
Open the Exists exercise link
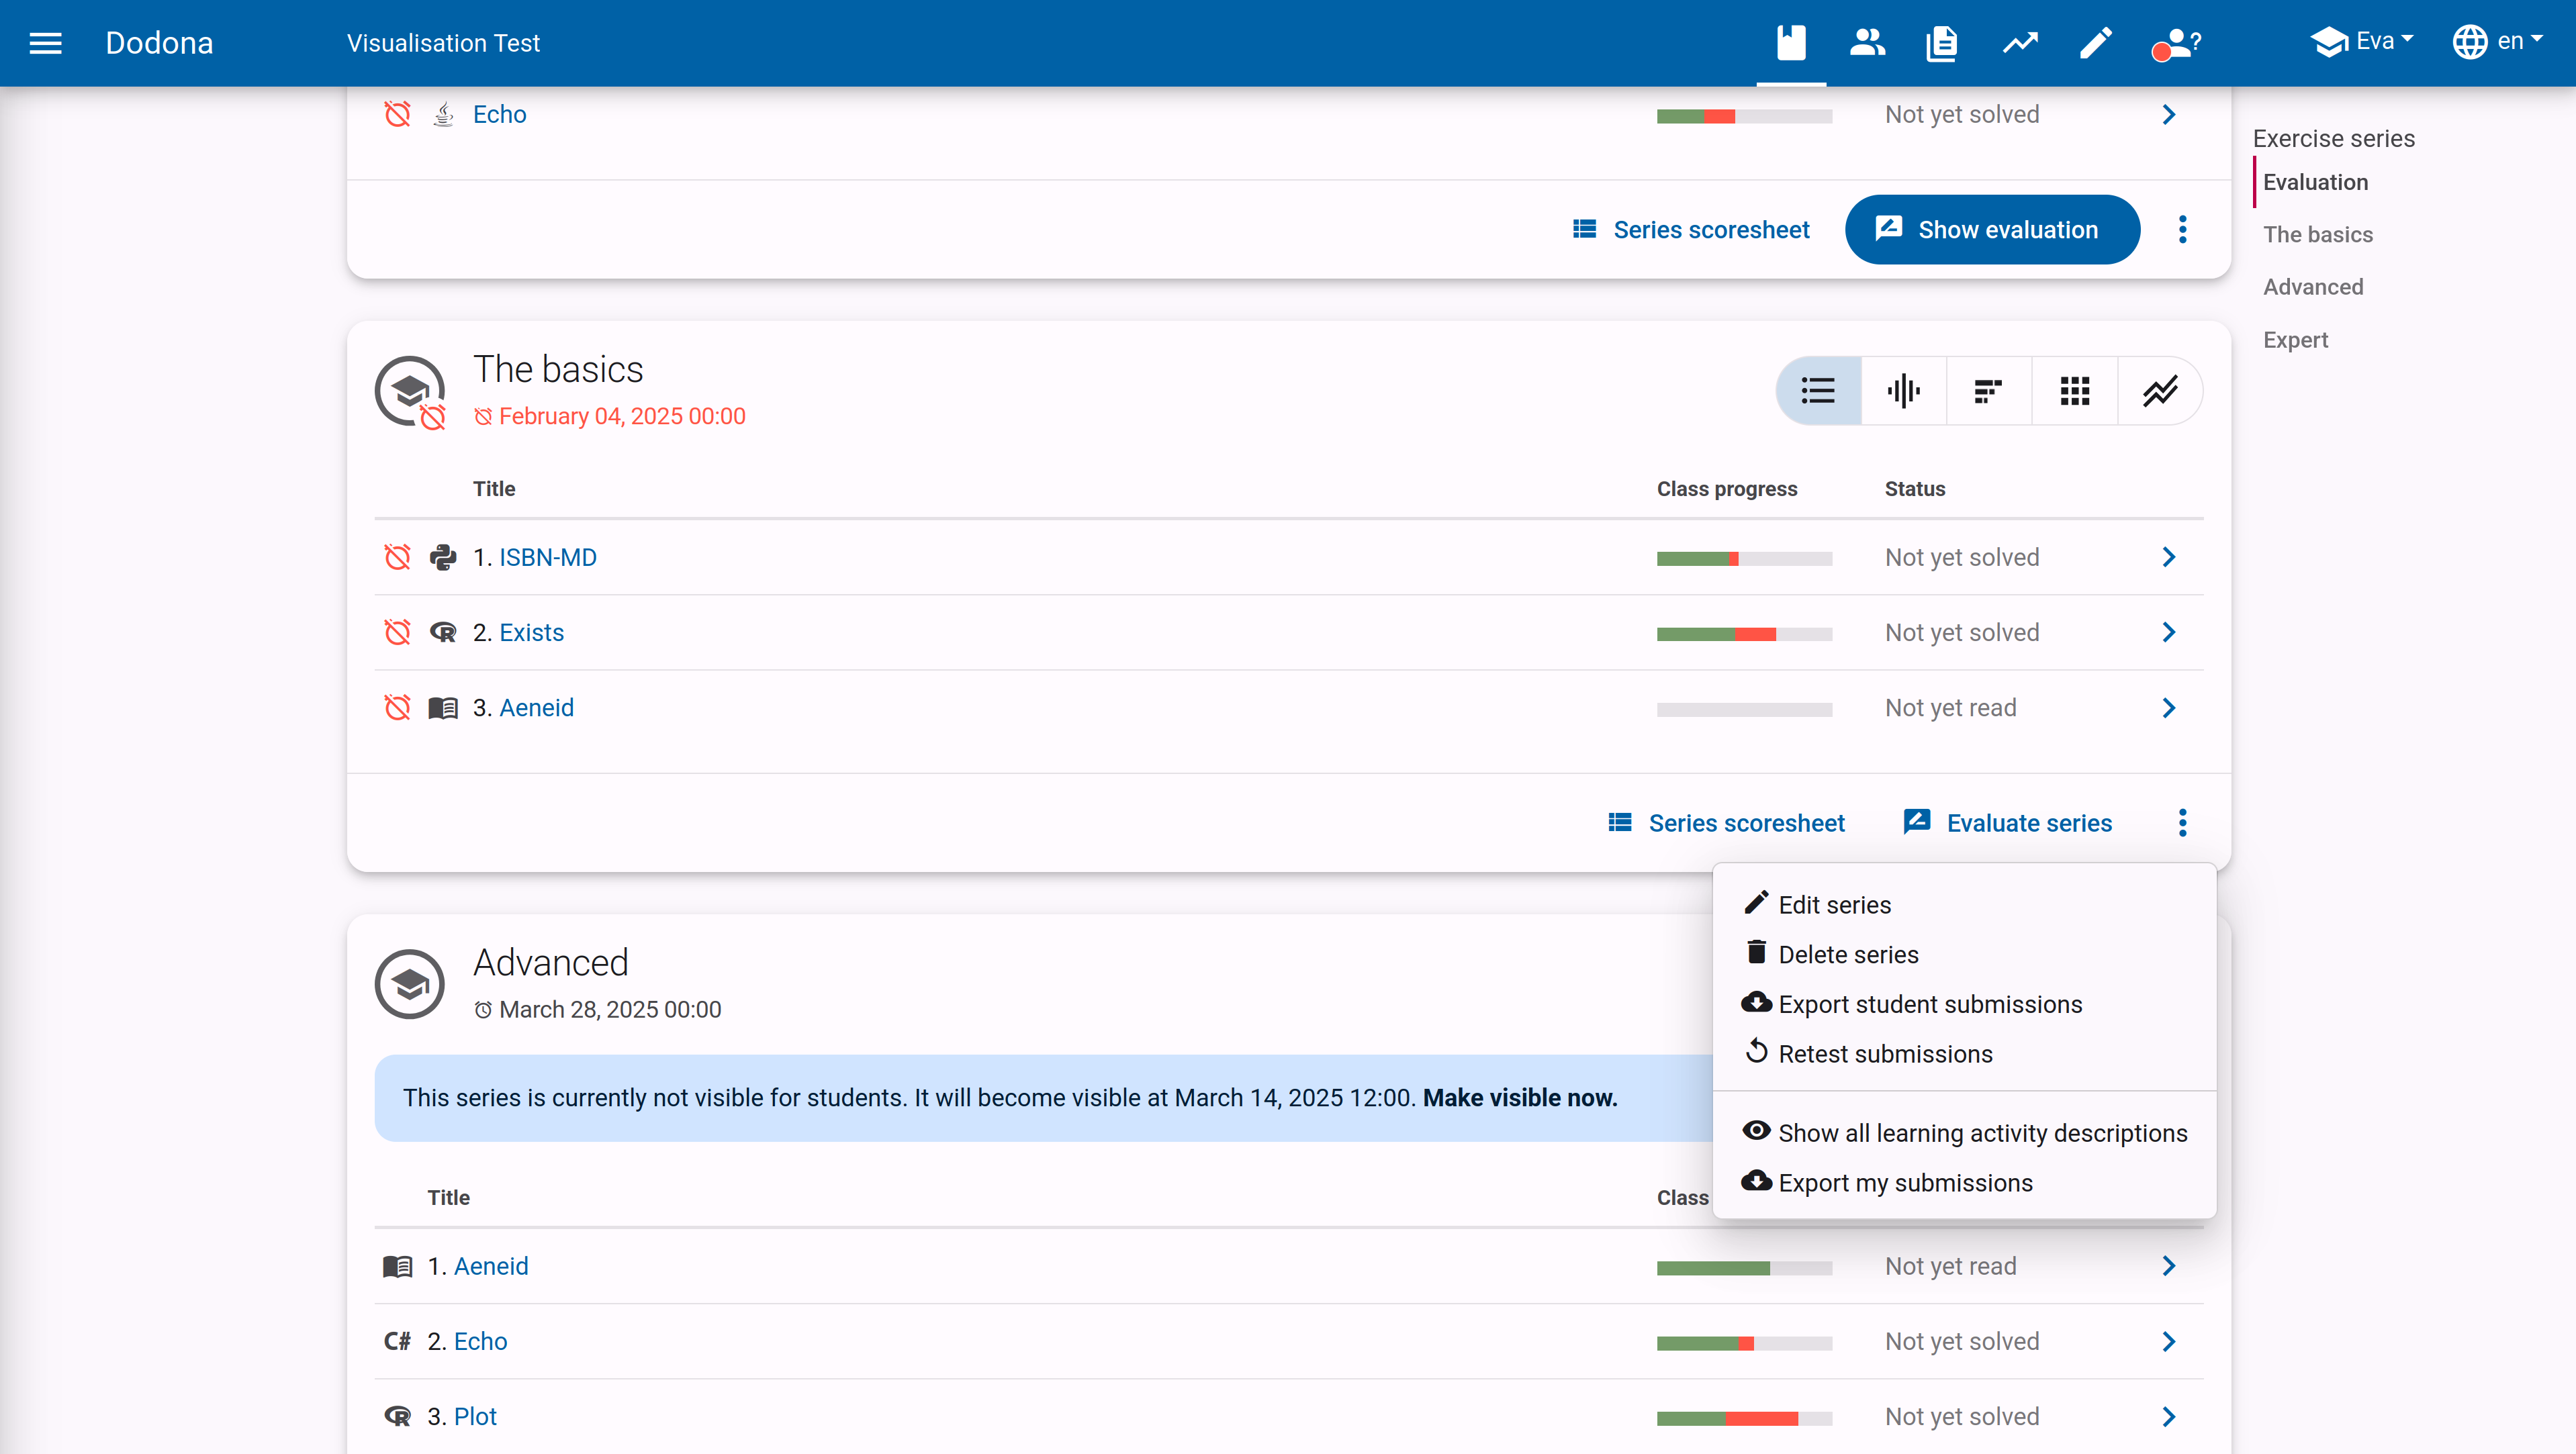531,632
